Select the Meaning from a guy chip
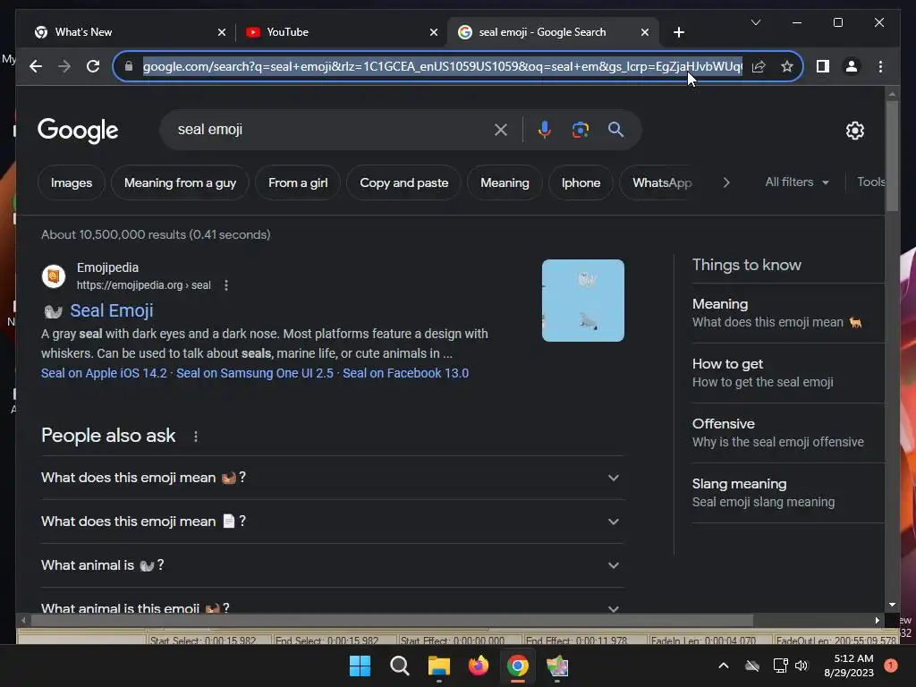Viewport: 916px width, 687px height. (180, 182)
